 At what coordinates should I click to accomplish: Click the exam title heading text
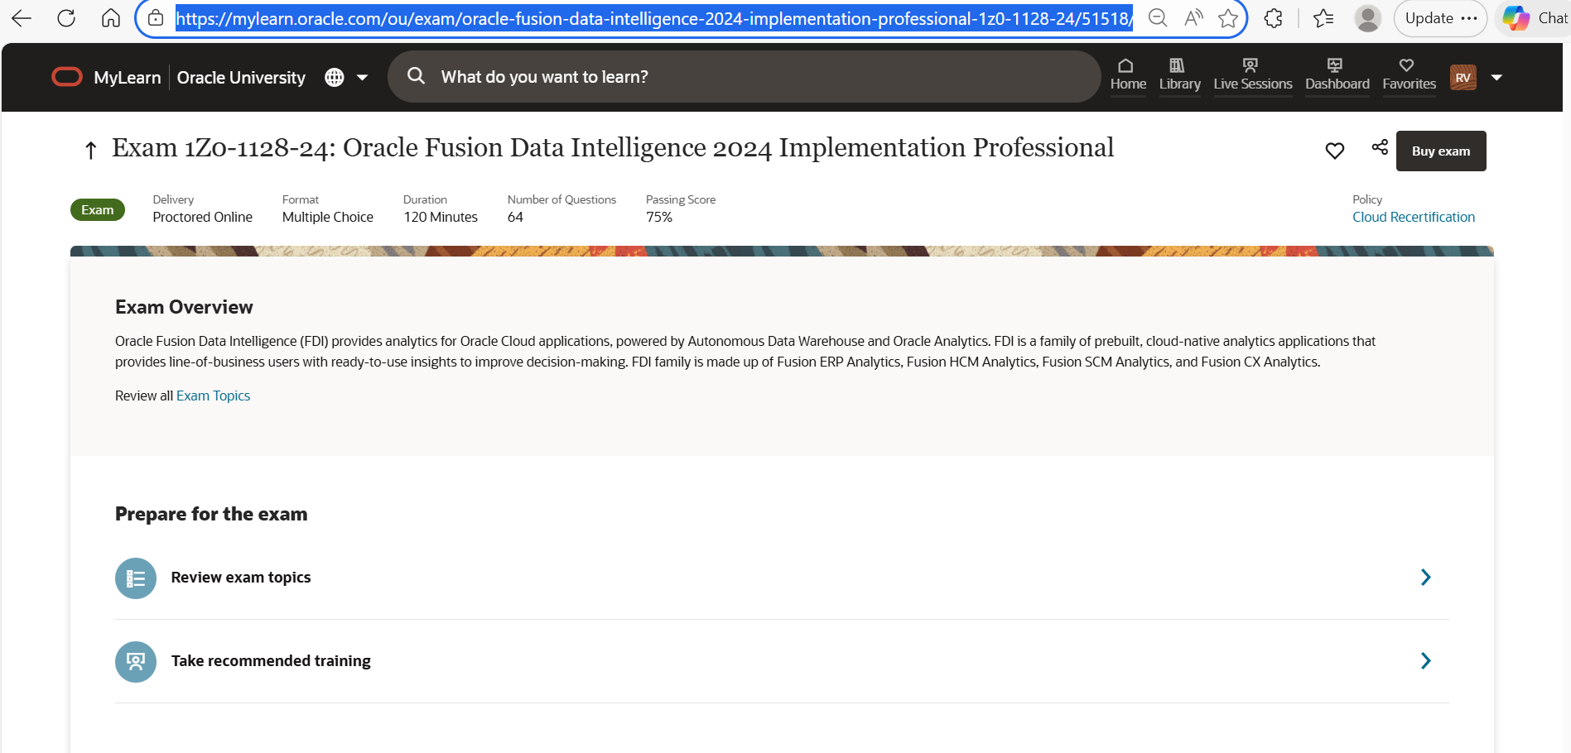pos(613,147)
